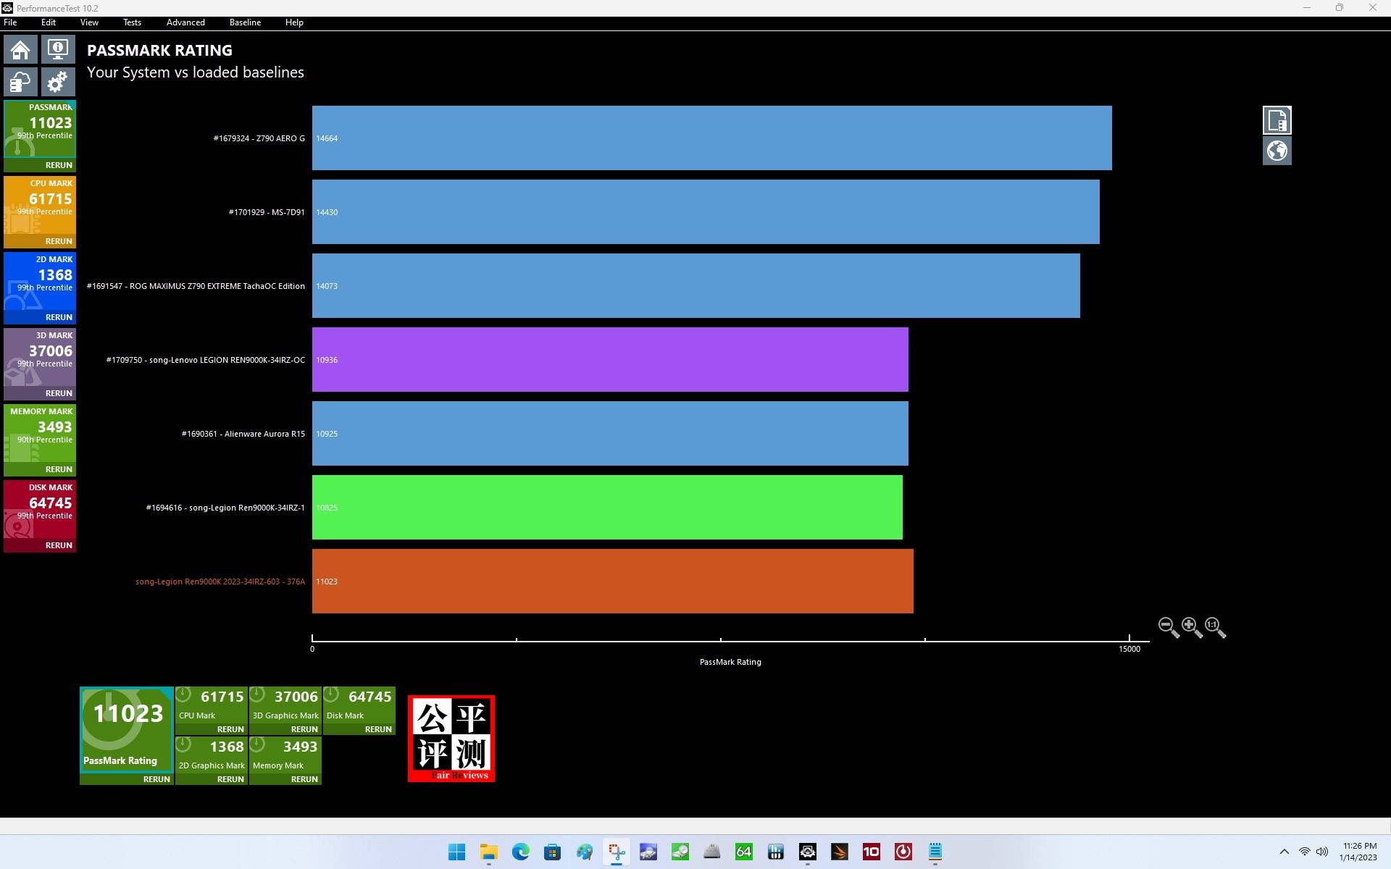
Task: Rerun the Disk Mark sidebar tile
Action: [59, 545]
